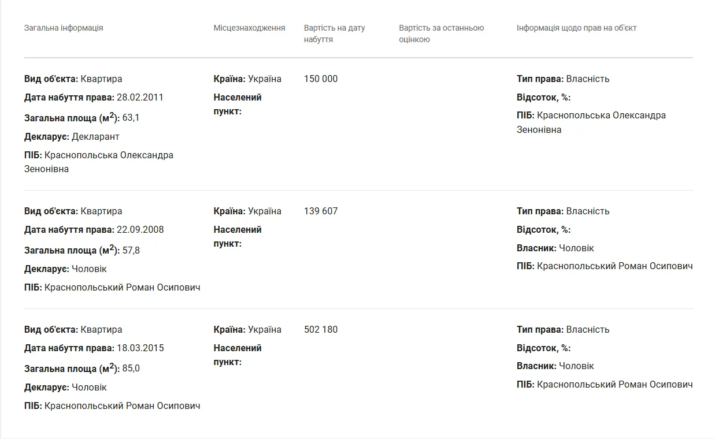Click the acquisition date 28.02.2011
This screenshot has height=439, width=715.
point(140,97)
